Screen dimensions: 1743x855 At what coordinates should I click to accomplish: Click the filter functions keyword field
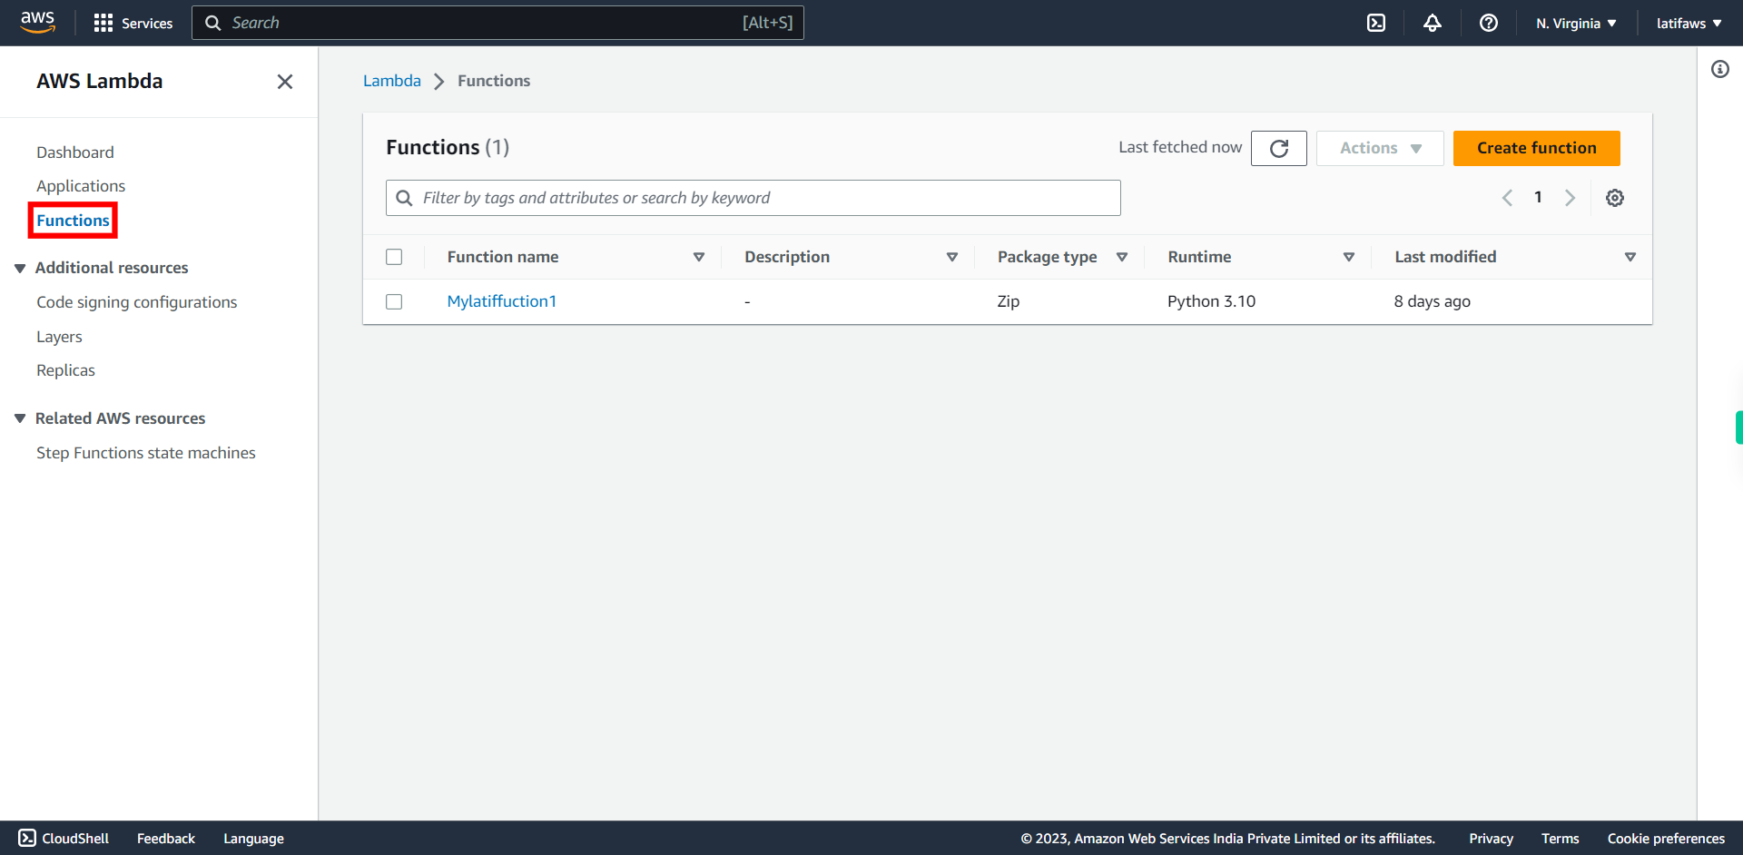tap(753, 198)
